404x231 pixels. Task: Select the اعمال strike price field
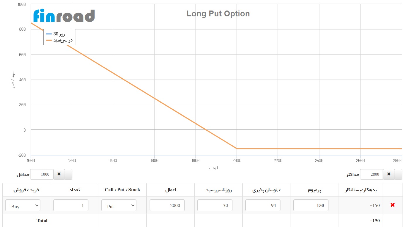click(x=167, y=206)
